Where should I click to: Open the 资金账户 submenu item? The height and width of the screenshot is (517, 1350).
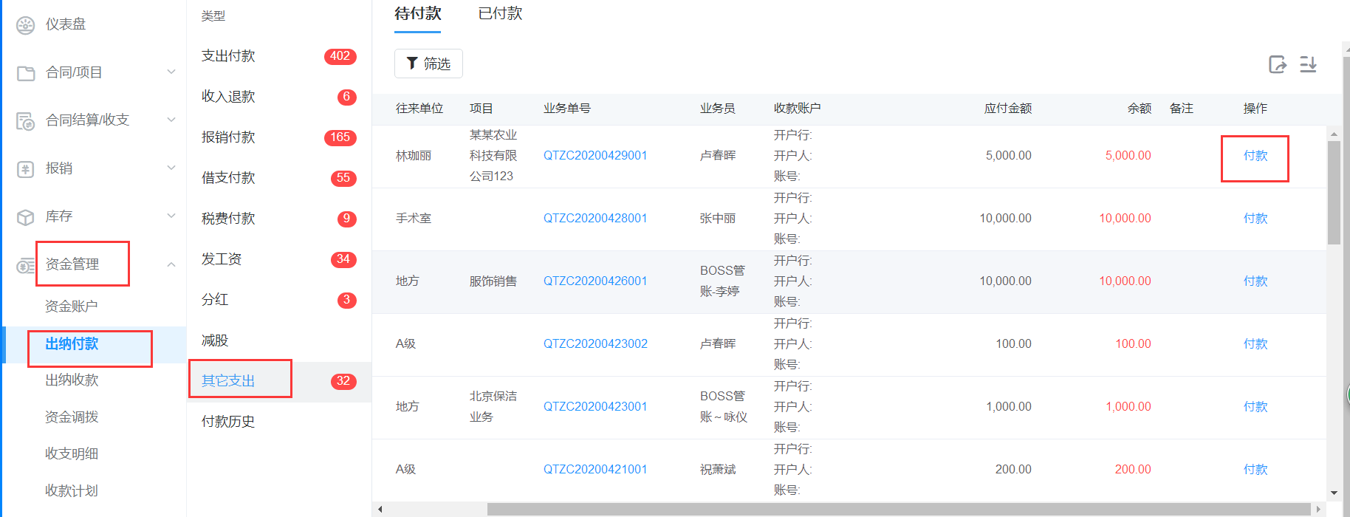point(72,307)
